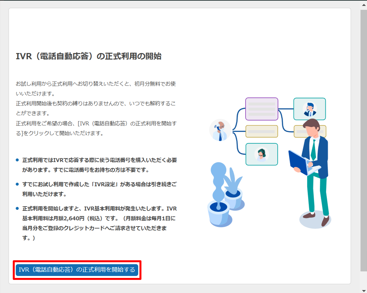Click the elderly caller avatar holding a phone
This screenshot has height=293, width=367.
click(220, 130)
